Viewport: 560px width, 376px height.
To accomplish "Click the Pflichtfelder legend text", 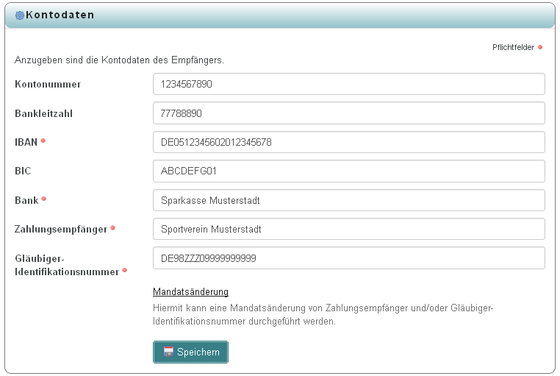I will click(513, 47).
